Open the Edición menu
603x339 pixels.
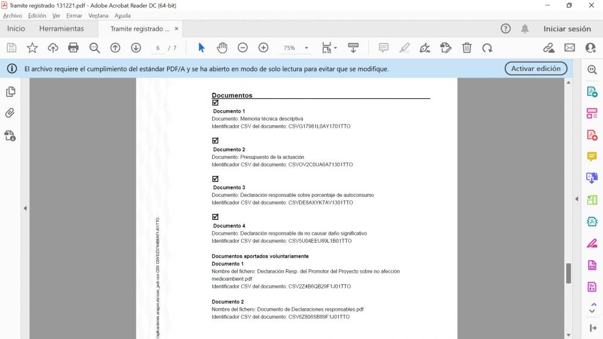pos(37,16)
